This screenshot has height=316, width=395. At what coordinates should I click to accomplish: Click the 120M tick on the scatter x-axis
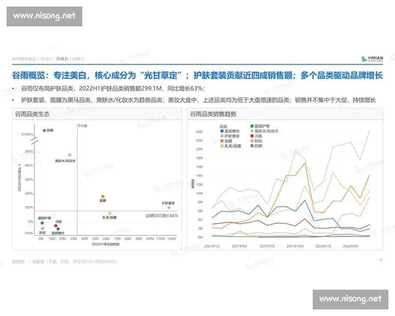(172, 238)
